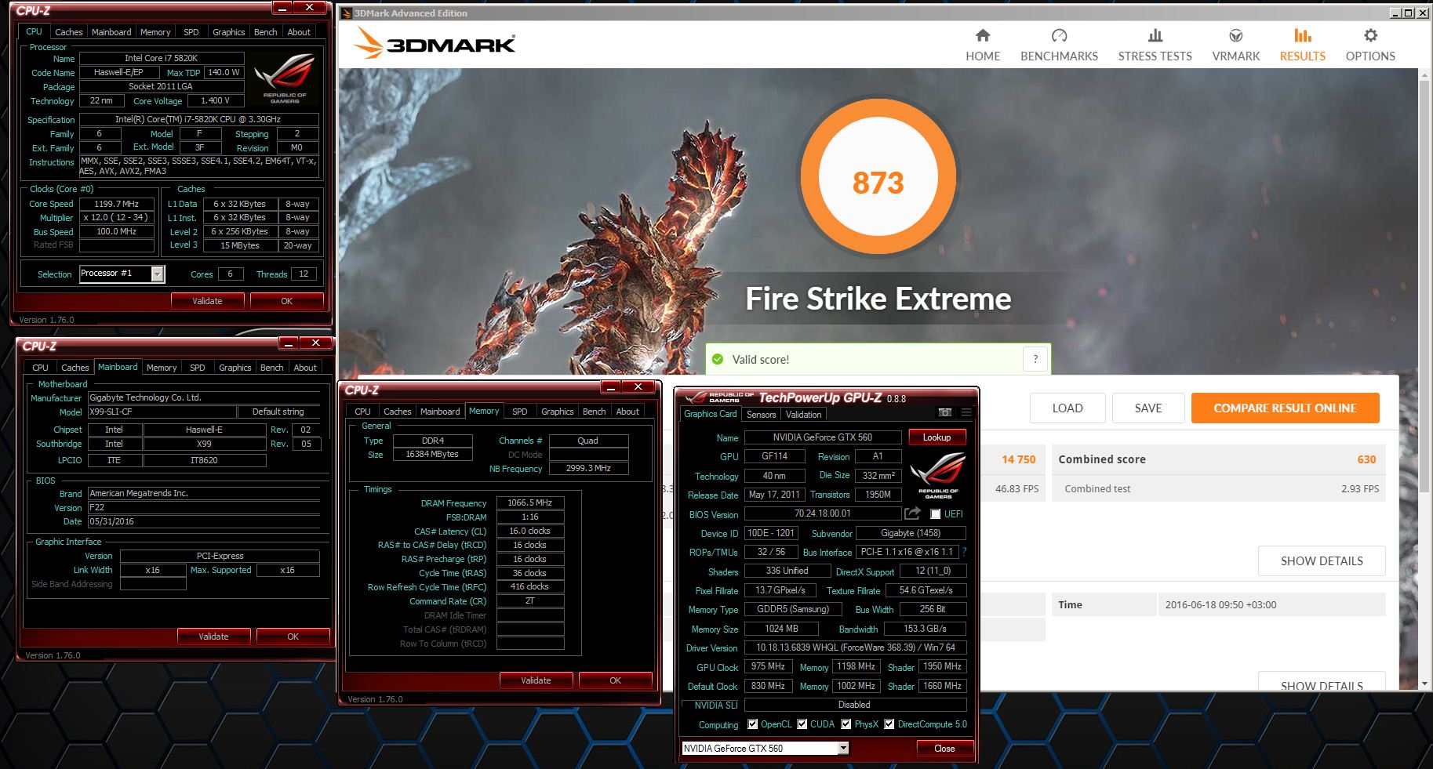The height and width of the screenshot is (769, 1433).
Task: Open the Benchmarks section in 3DMark
Action: (x=1059, y=45)
